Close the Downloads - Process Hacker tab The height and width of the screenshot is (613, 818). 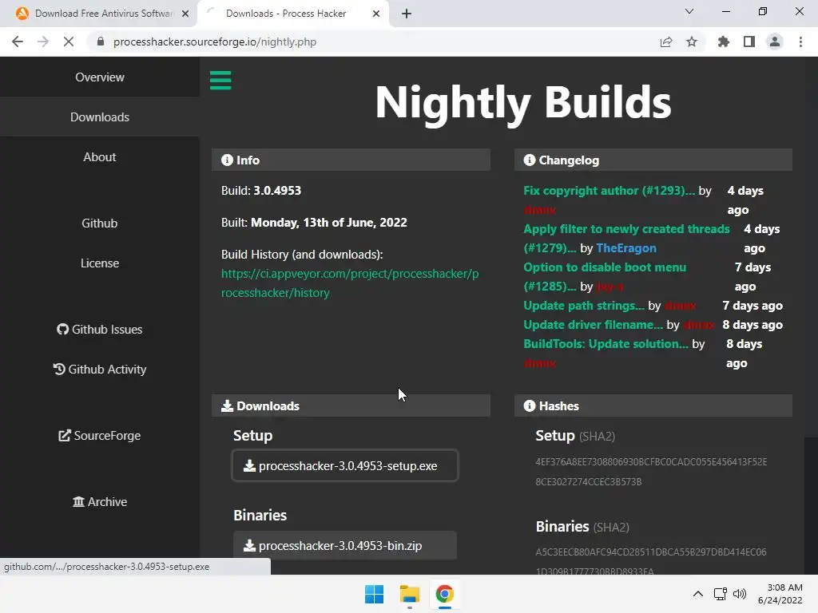pyautogui.click(x=376, y=14)
